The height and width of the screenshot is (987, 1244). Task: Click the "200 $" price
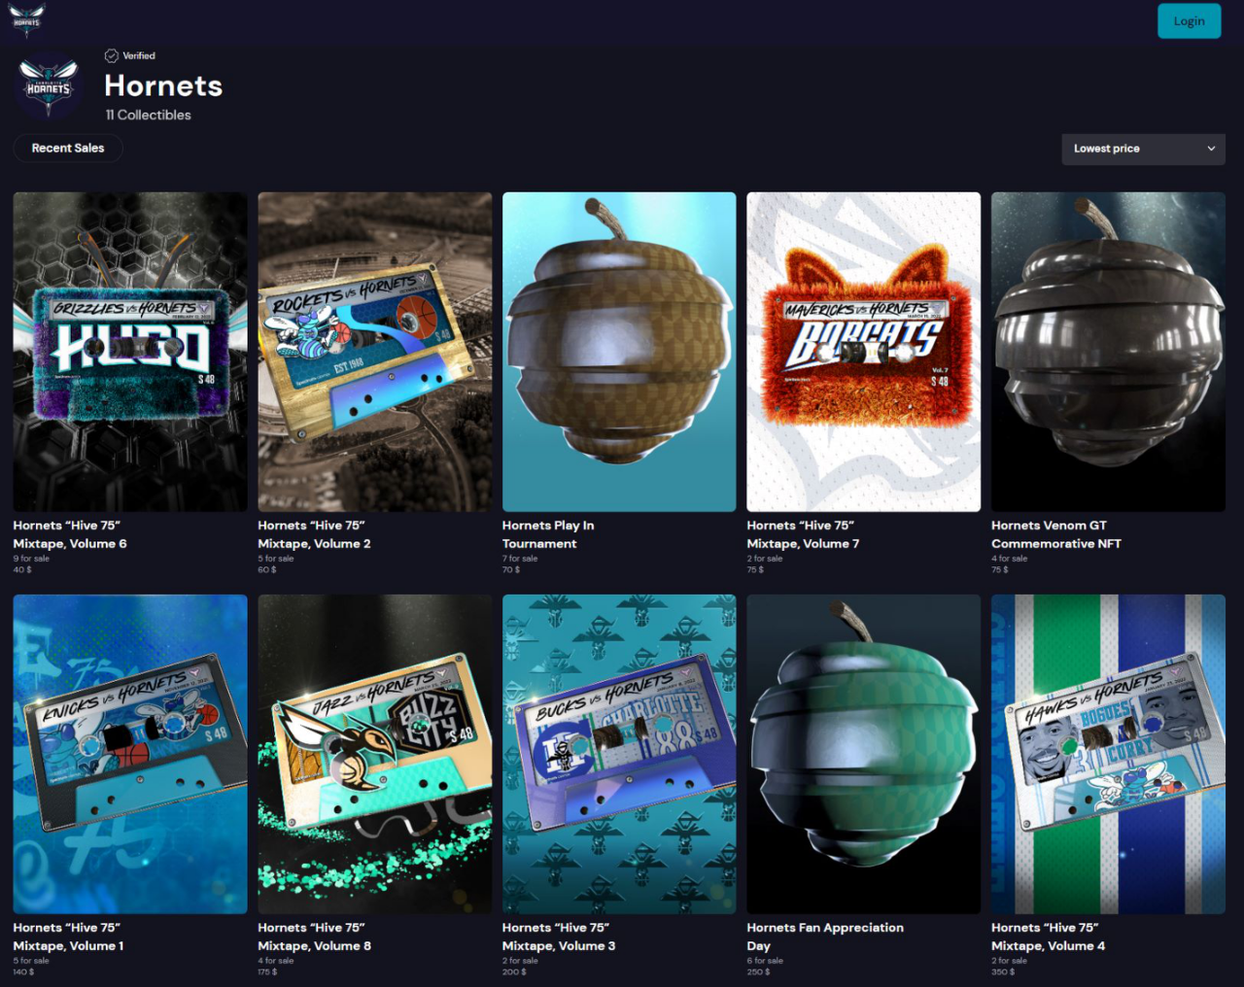point(514,971)
